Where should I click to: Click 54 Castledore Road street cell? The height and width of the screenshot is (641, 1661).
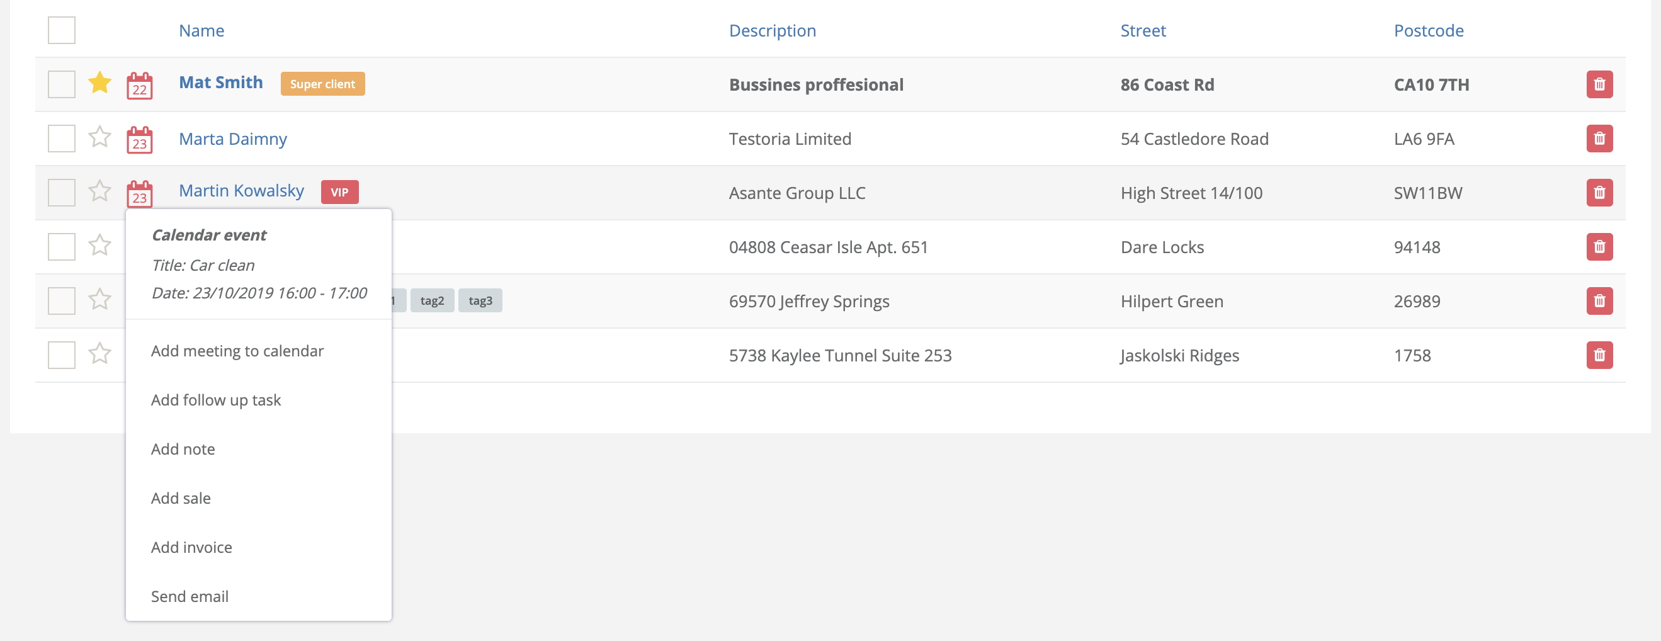1194,139
